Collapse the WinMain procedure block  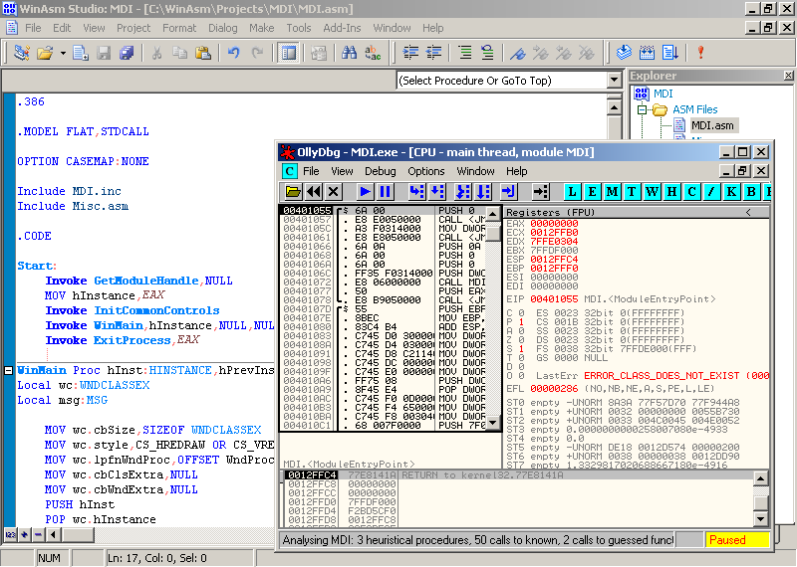pos(8,370)
